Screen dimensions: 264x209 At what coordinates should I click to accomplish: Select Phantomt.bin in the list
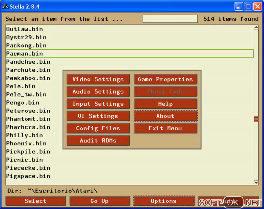click(x=34, y=119)
